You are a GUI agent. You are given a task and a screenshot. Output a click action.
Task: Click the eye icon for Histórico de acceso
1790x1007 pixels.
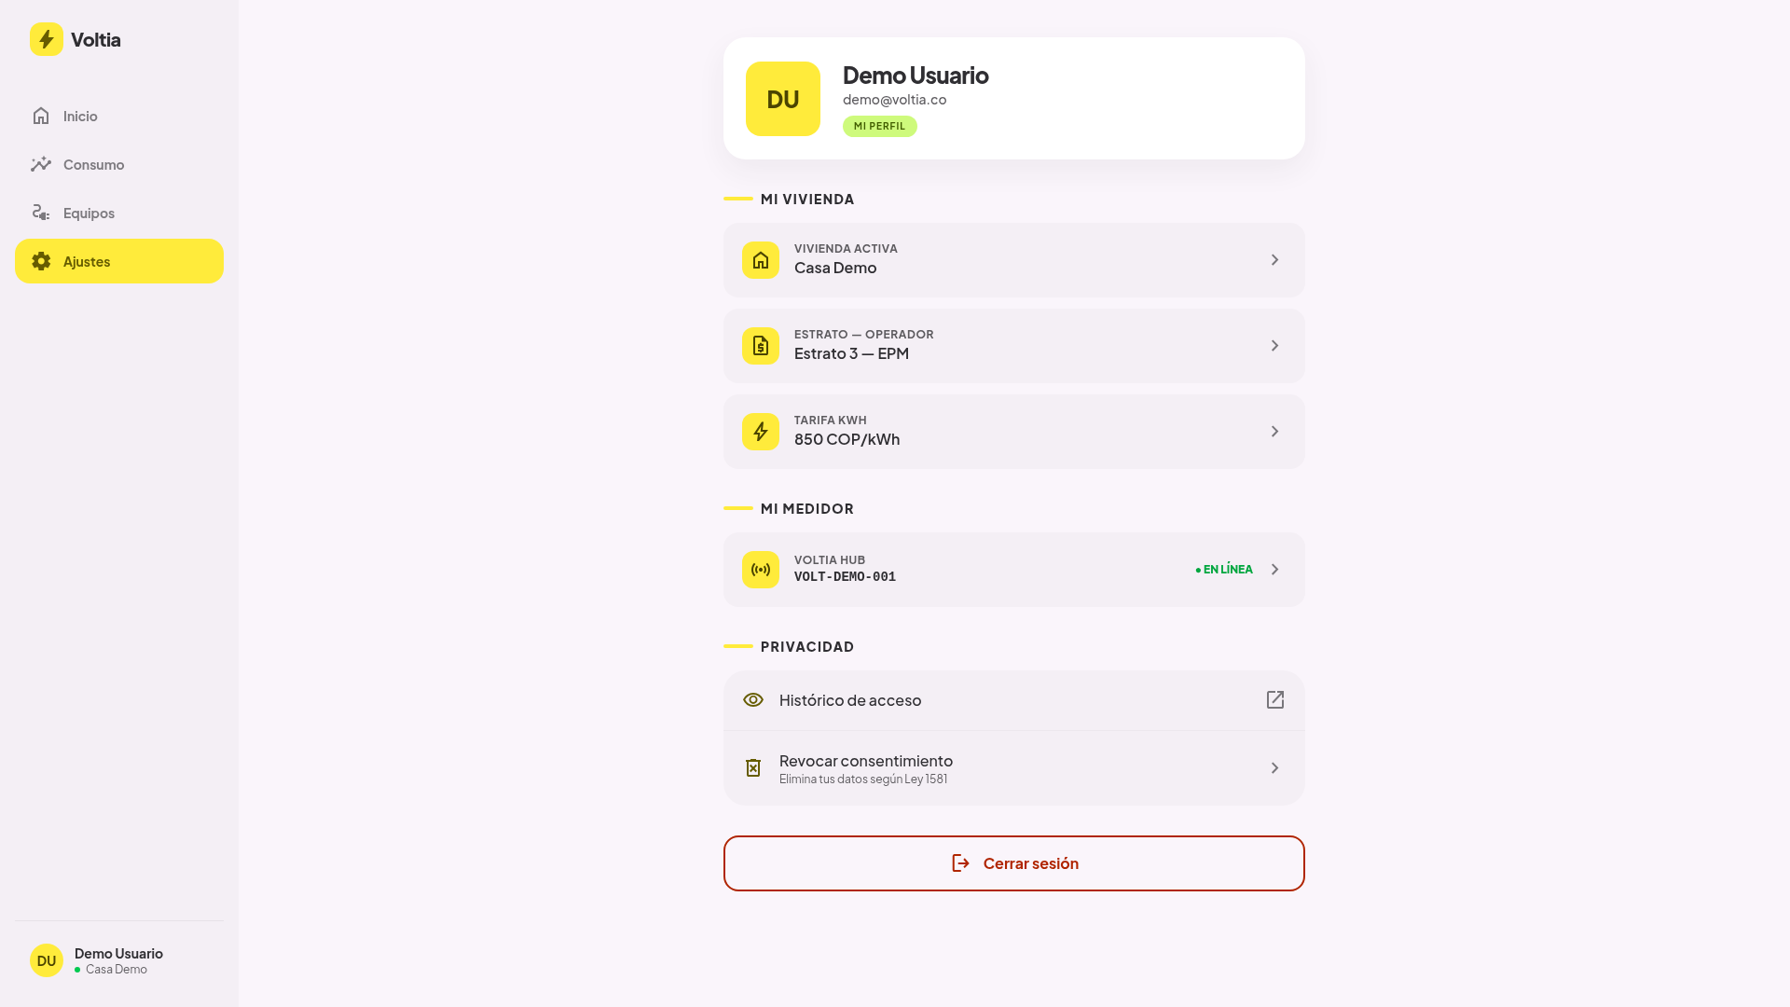(753, 700)
